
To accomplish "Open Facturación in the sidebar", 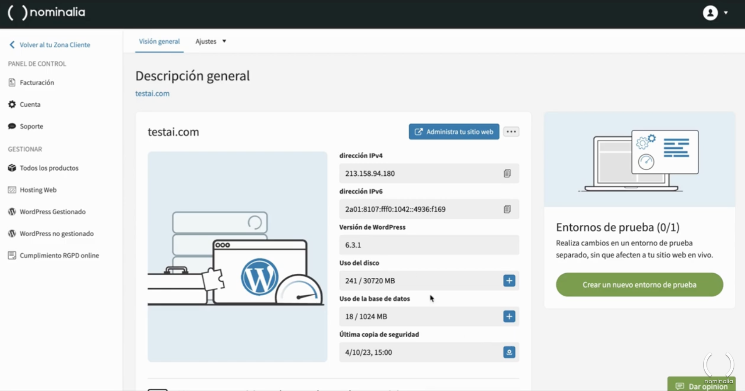I will click(37, 83).
